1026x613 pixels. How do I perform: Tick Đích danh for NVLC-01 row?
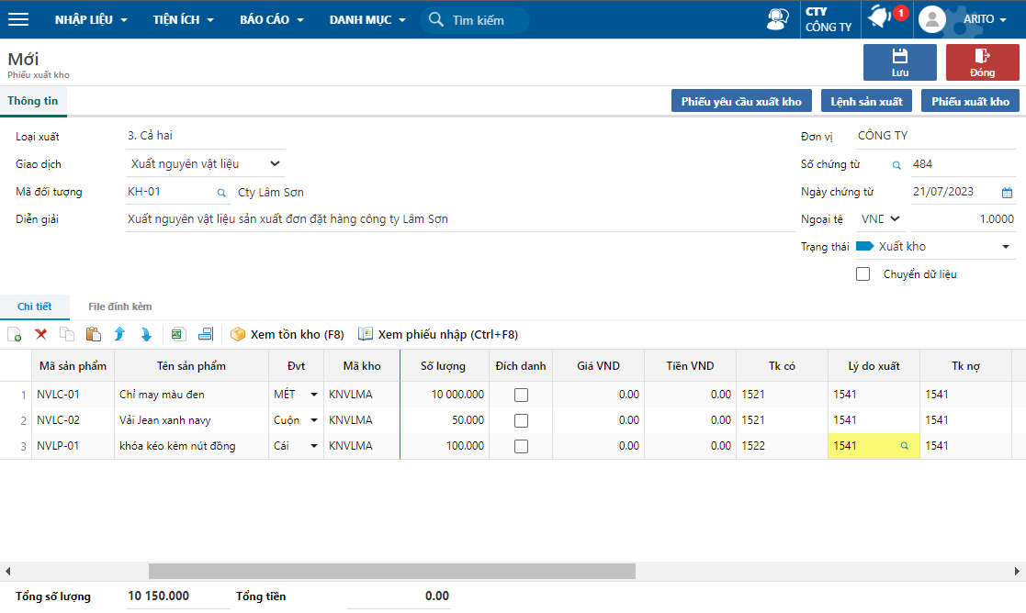click(521, 395)
